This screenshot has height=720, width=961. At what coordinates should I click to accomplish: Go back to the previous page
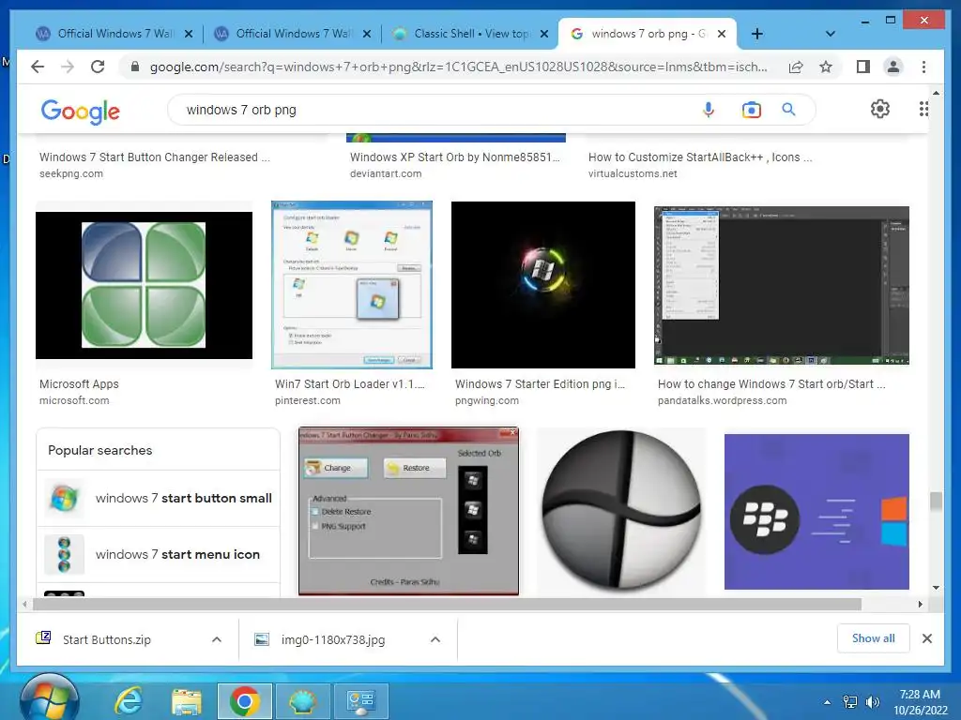[x=38, y=67]
